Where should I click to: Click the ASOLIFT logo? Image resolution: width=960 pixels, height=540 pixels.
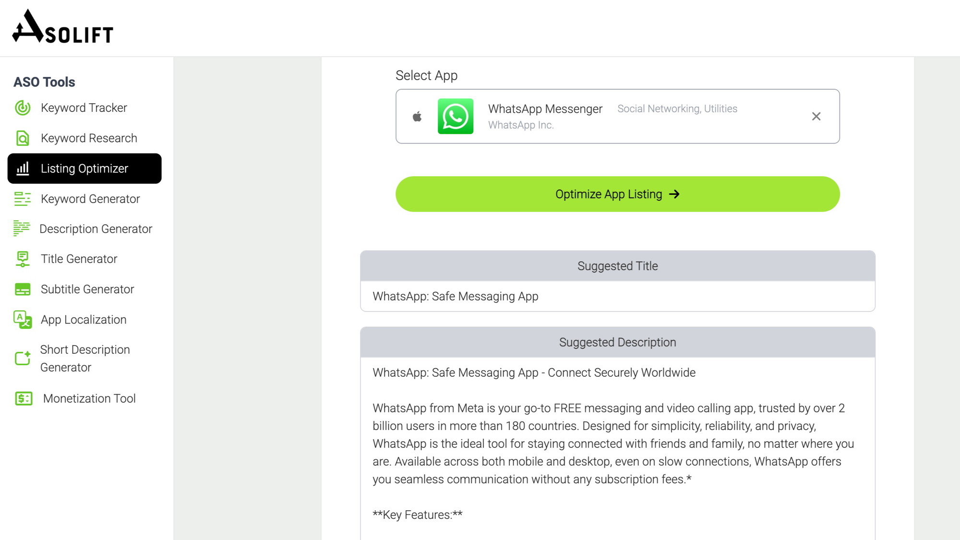click(x=63, y=27)
